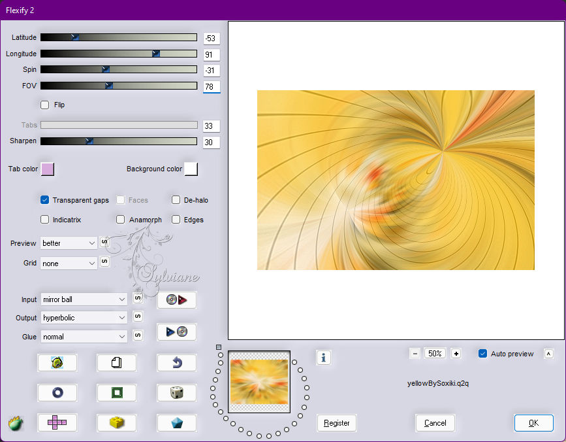
Task: Click the Register button
Action: (337, 423)
